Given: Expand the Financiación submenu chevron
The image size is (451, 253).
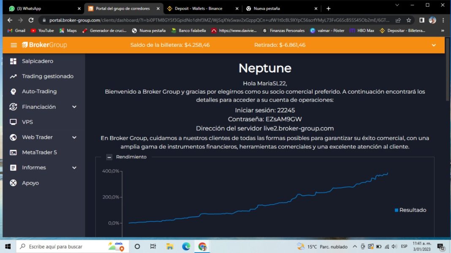Looking at the screenshot, I should point(74,107).
